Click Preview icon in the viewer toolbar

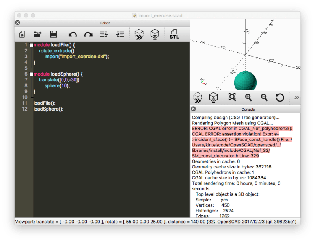[198, 98]
